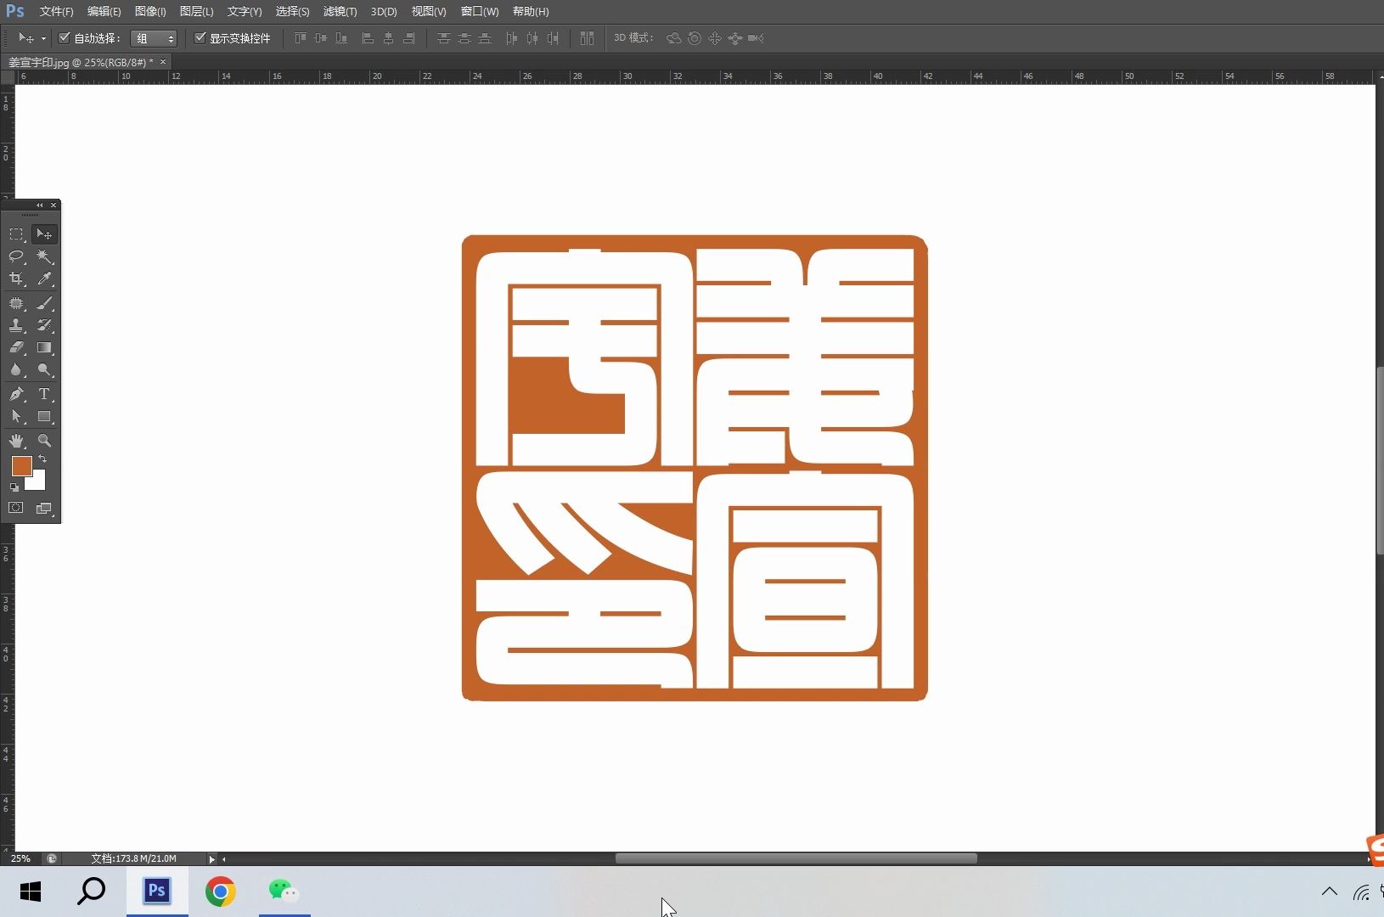Click the align left edges icon
Viewport: 1384px width, 917px height.
(x=368, y=38)
